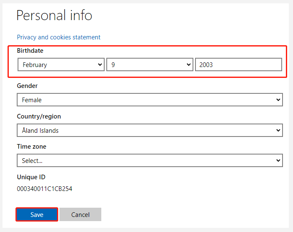Click the chevron arrow on Time zone field
Viewport: 293px width, 232px height.
(x=278, y=160)
